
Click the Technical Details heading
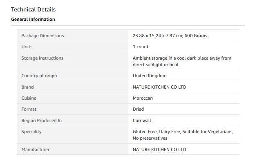(x=33, y=9)
